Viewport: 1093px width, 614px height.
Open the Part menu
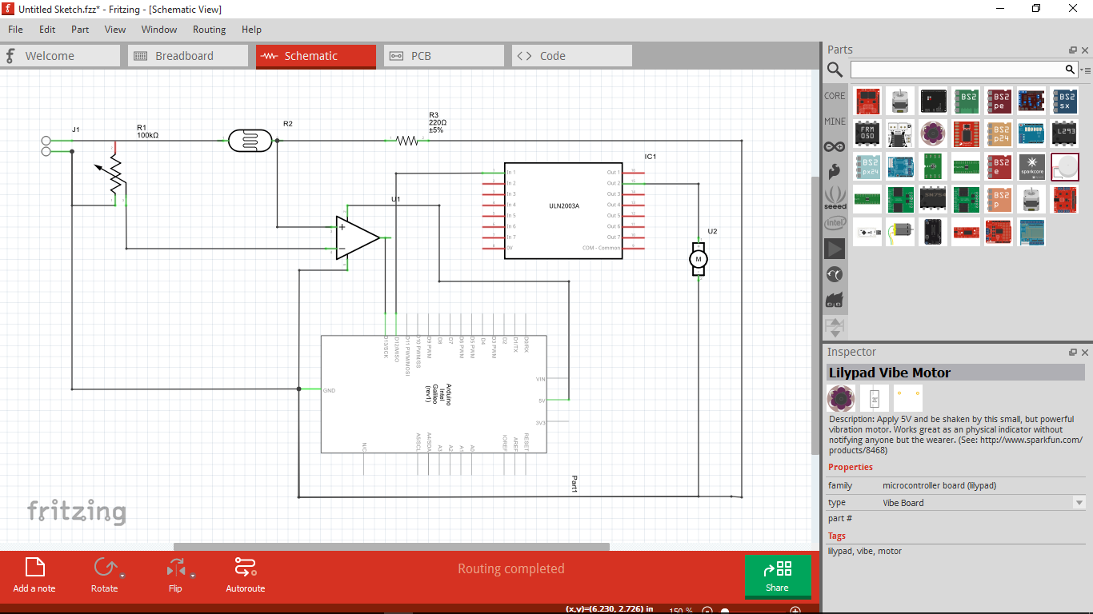[x=80, y=29]
